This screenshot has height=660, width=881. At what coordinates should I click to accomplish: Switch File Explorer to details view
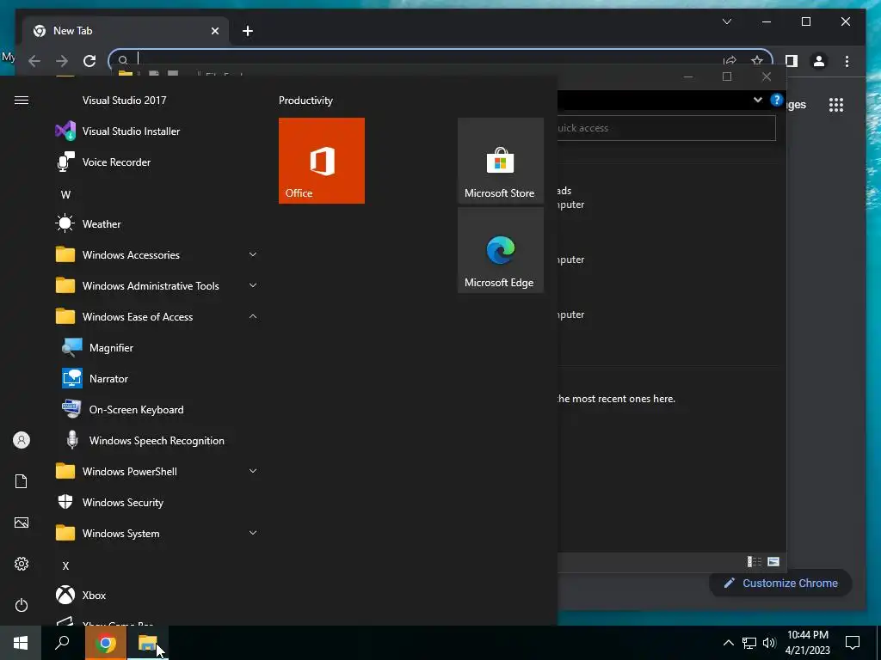pos(754,562)
